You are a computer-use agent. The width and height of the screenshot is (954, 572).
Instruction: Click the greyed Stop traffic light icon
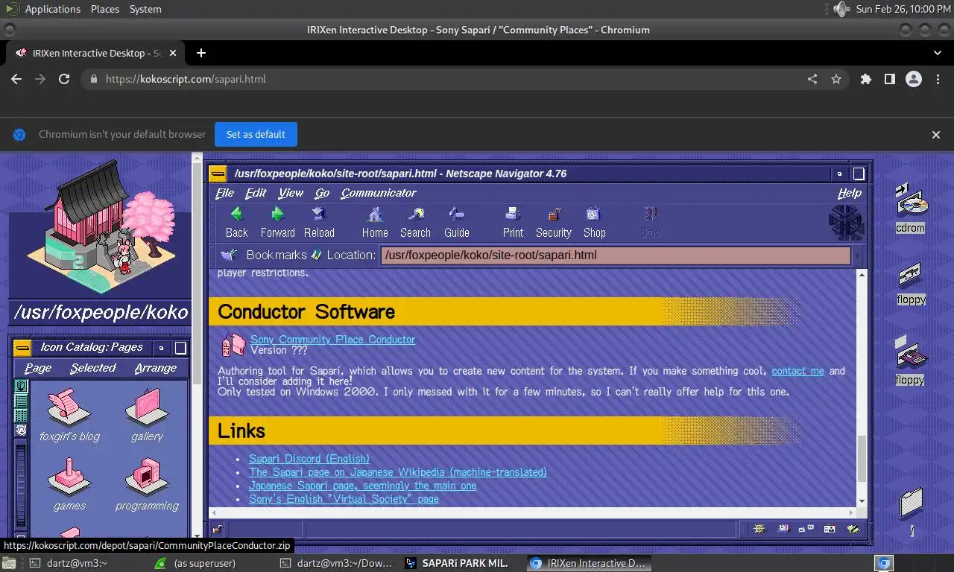(x=650, y=215)
